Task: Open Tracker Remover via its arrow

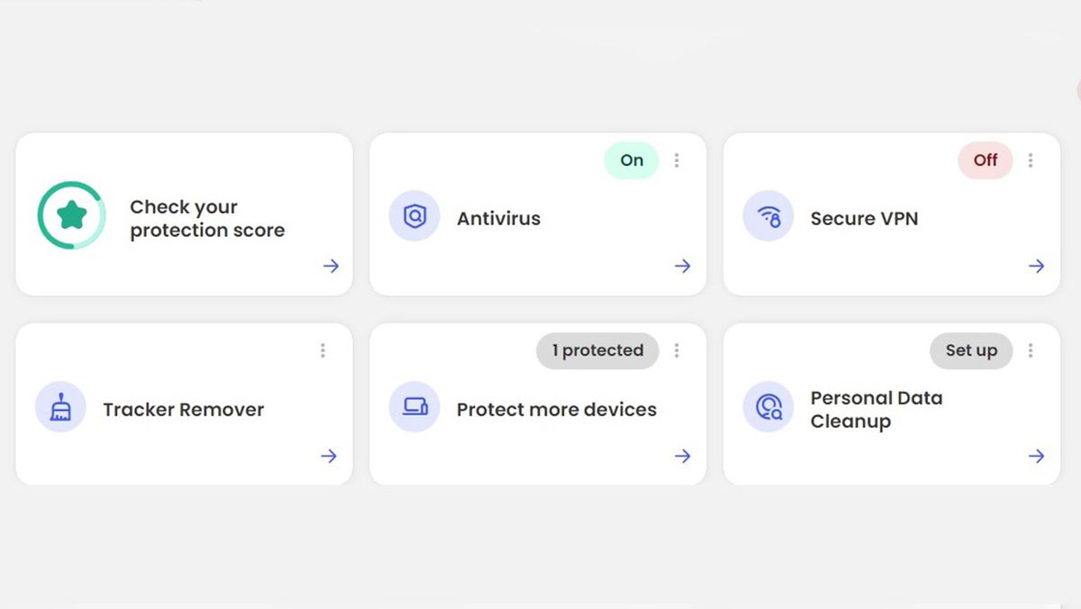Action: click(x=329, y=456)
